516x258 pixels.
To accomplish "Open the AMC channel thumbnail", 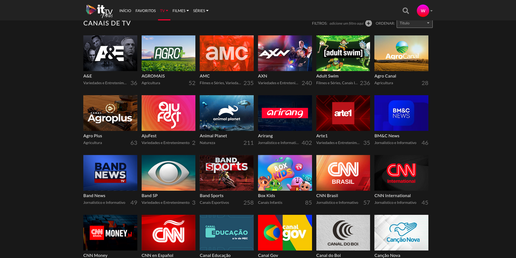I will pyautogui.click(x=227, y=53).
